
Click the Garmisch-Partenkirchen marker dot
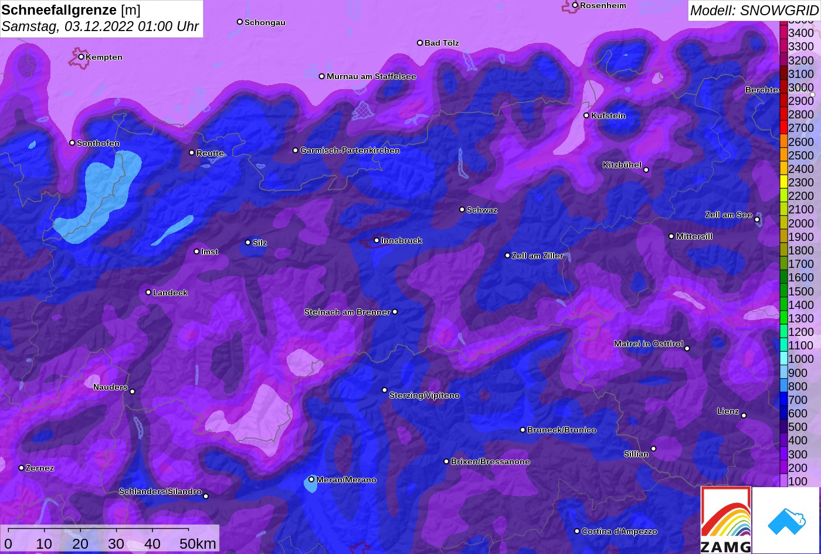point(296,150)
